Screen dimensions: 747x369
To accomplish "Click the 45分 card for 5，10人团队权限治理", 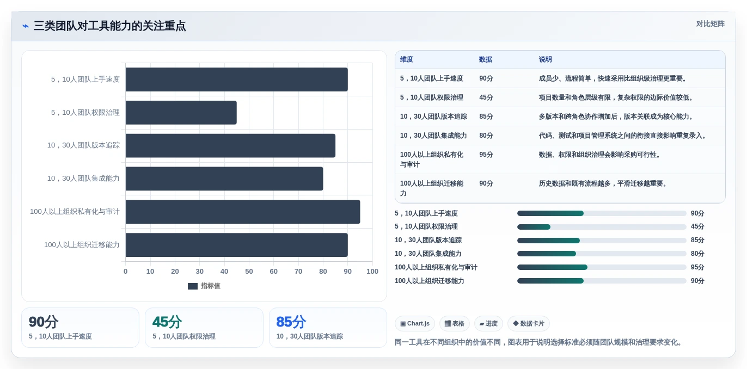I will click(x=204, y=328).
